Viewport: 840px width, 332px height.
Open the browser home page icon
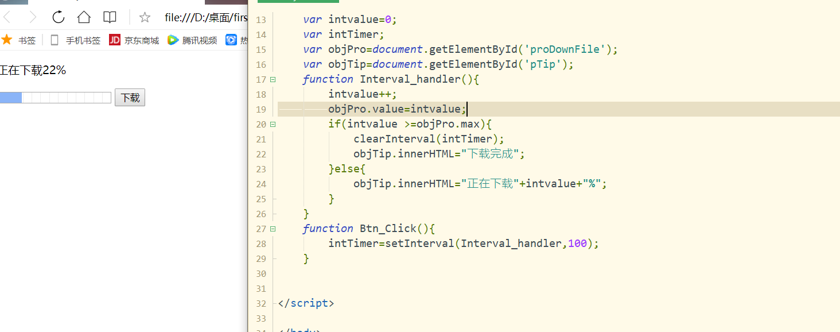pos(84,17)
